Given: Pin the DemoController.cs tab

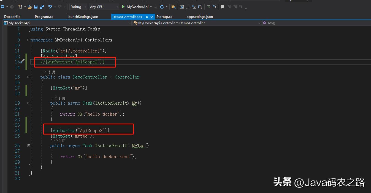Looking at the screenshot, I should point(147,17).
